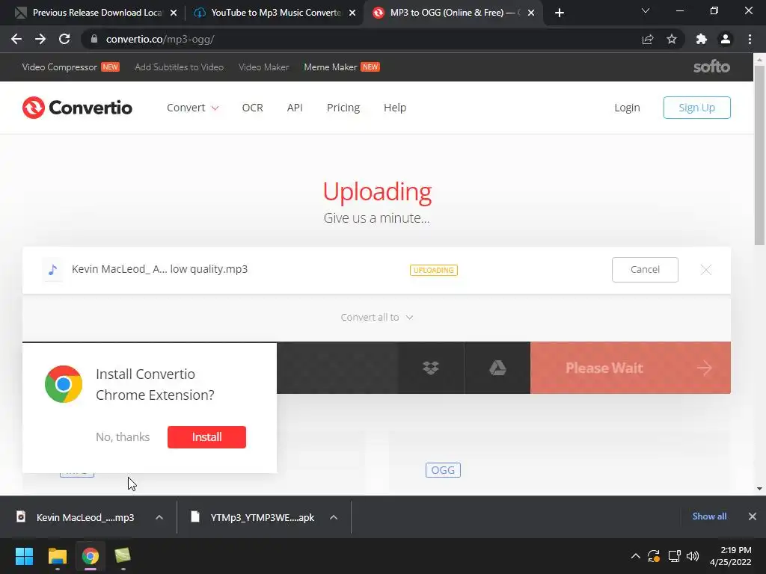This screenshot has width=766, height=574.
Task: Go back with the browser back arrow
Action: click(x=16, y=39)
